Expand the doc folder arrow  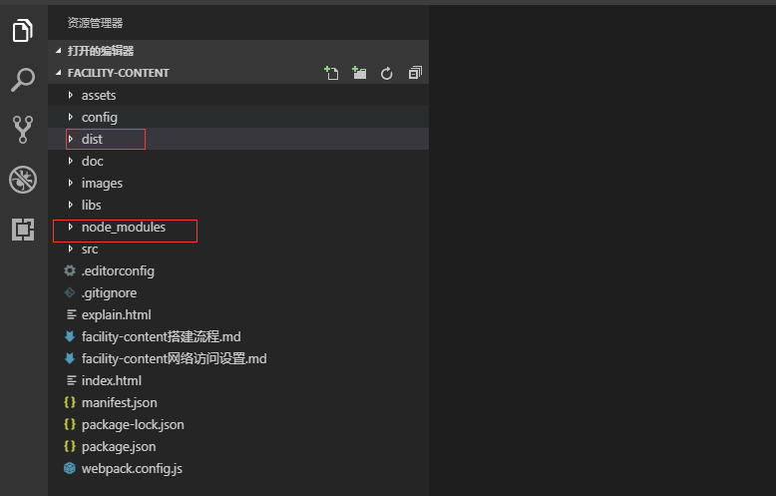70,161
